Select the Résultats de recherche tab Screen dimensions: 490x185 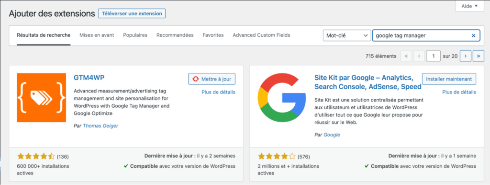44,35
